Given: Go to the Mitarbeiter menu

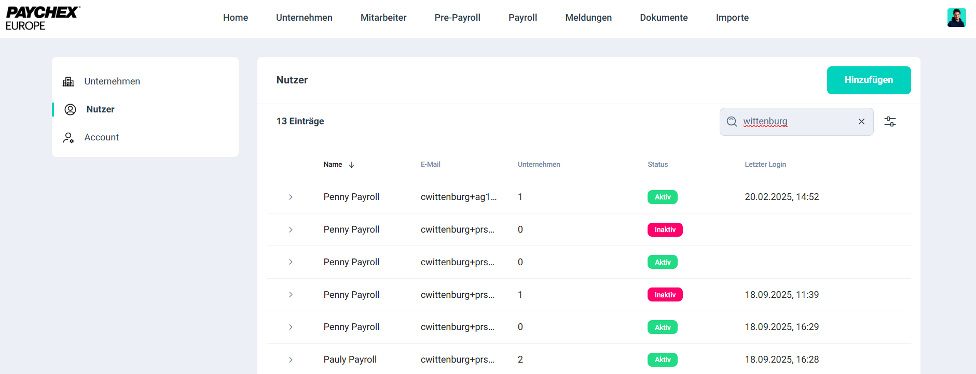Looking at the screenshot, I should 383,18.
